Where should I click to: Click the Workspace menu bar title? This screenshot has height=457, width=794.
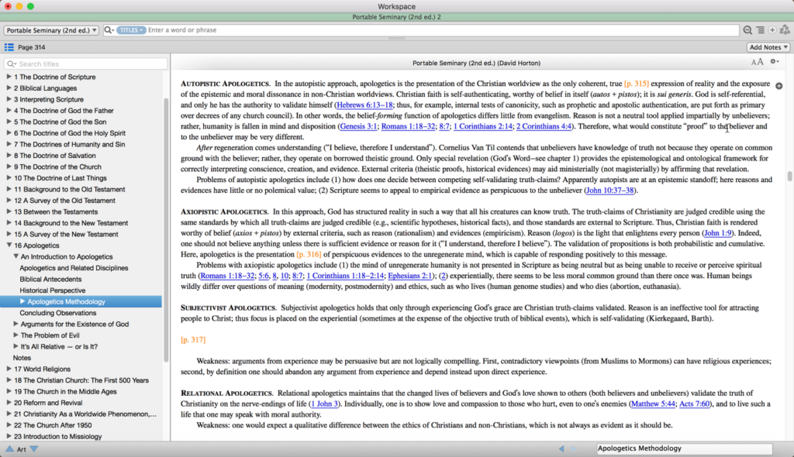(x=396, y=6)
